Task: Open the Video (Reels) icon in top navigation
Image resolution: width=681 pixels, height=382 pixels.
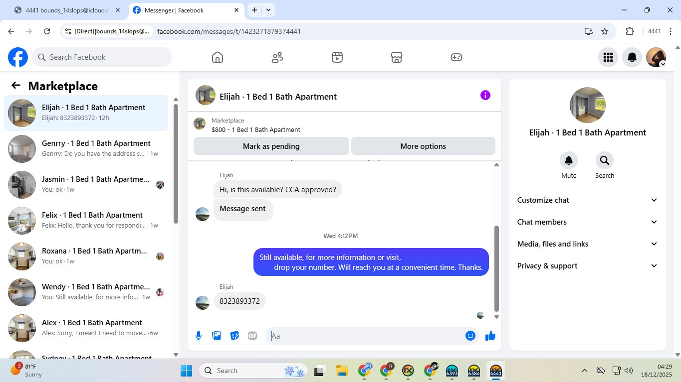Action: 337,57
